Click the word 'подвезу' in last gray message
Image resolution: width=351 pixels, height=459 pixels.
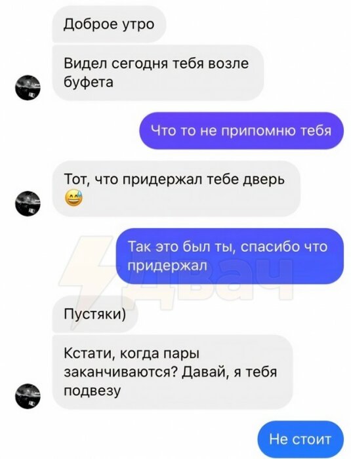pos(93,391)
